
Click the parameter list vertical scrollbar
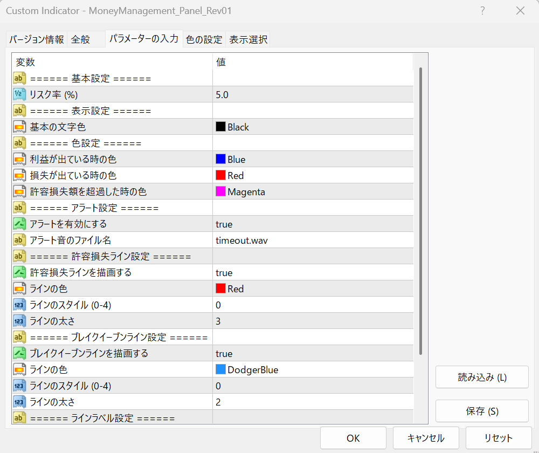click(420, 211)
